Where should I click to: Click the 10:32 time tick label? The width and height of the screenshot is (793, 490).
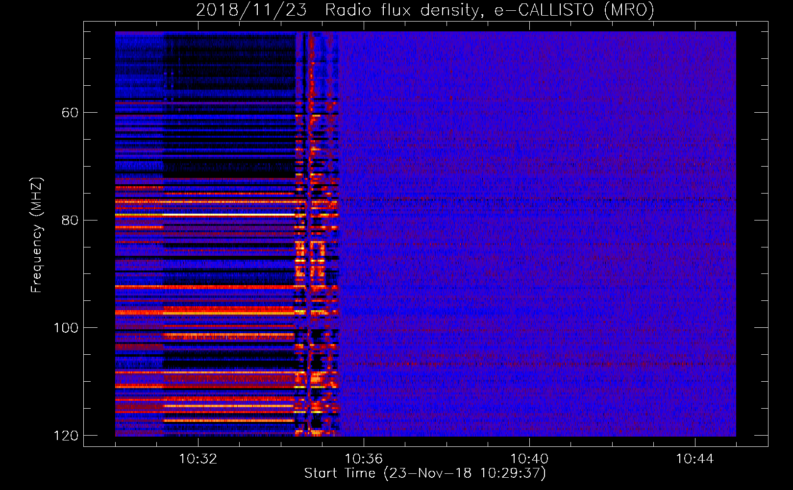tap(198, 459)
